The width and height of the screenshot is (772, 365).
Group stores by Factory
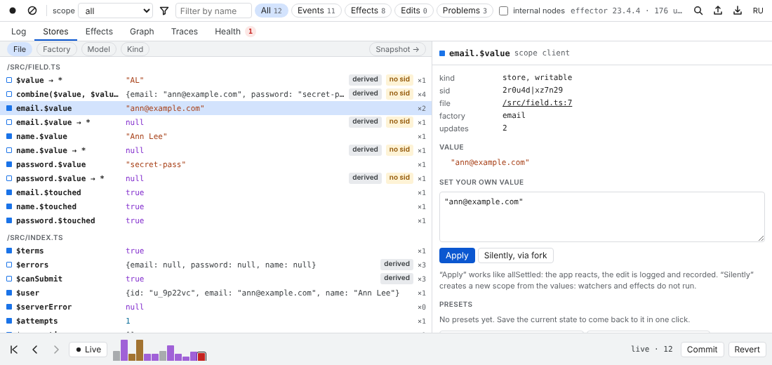[57, 48]
